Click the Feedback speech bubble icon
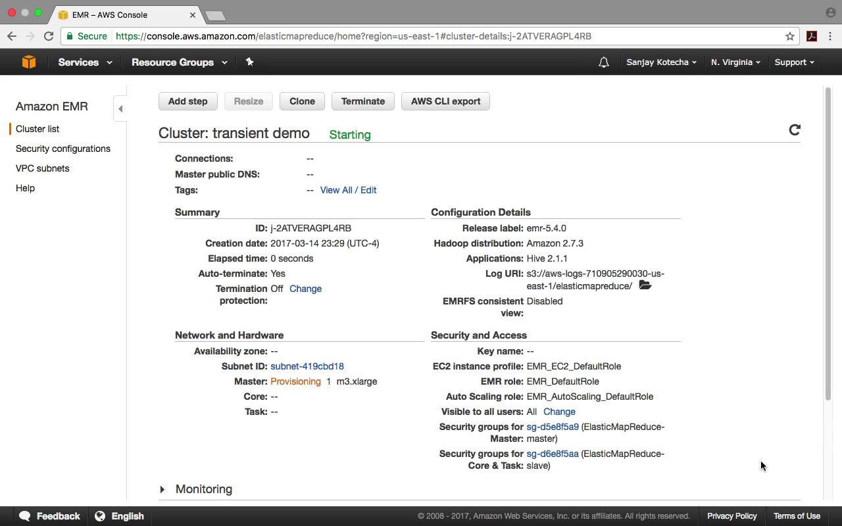Viewport: 842px width, 526px height. tap(25, 516)
